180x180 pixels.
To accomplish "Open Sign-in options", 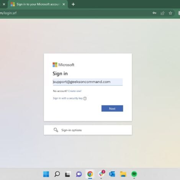I will click(88, 130).
